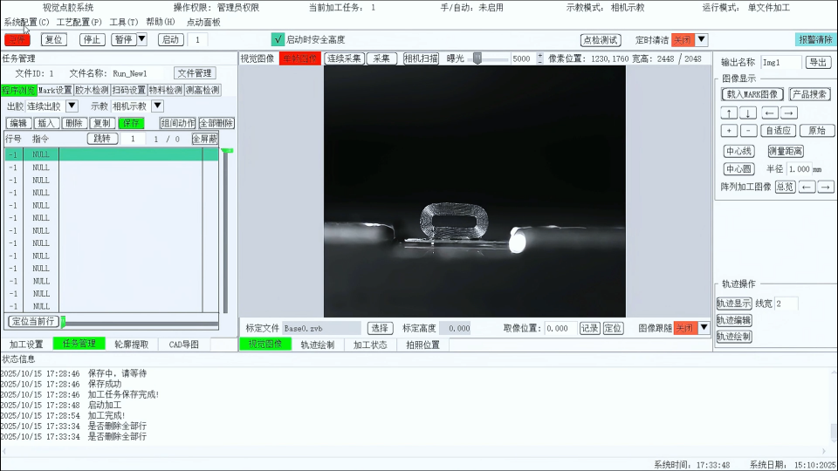
Task: Open 出胶 连续出胶 dropdown
Action: pyautogui.click(x=72, y=106)
